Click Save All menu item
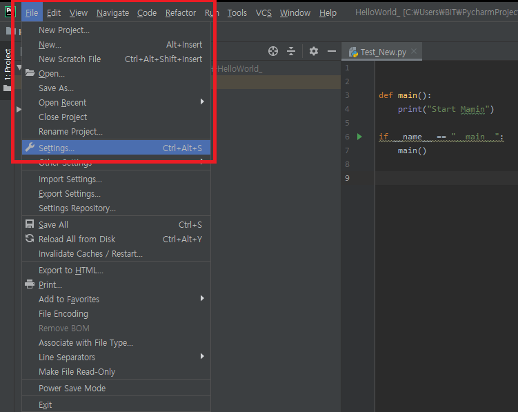Screen dimensions: 518x412 (116, 224)
